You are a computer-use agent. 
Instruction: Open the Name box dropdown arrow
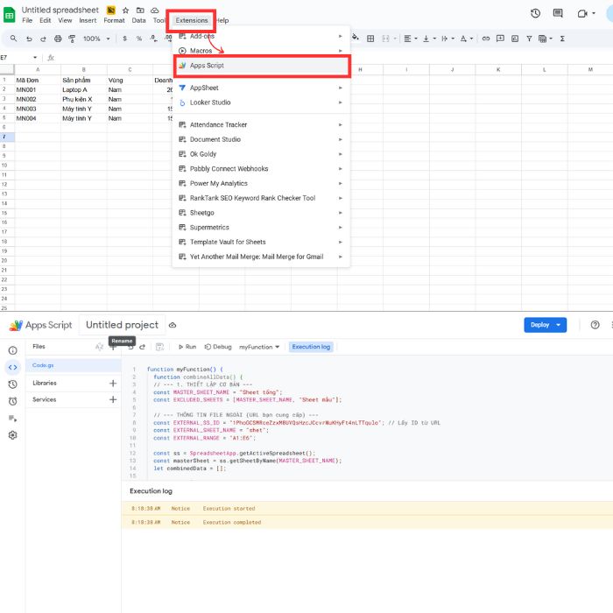[x=35, y=58]
